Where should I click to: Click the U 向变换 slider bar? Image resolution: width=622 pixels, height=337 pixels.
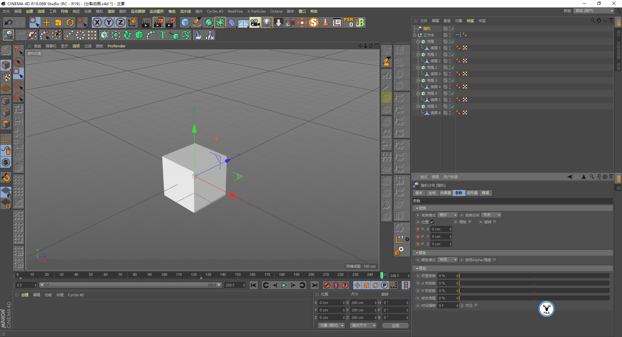point(534,283)
